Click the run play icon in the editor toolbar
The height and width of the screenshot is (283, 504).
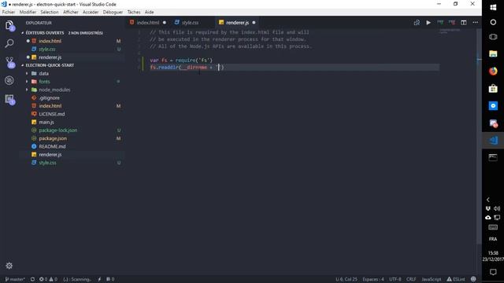pyautogui.click(x=428, y=23)
